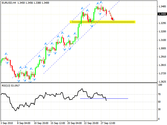Select the current price marker 1.3400

(x=162, y=14)
